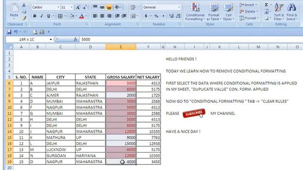Click Increase Indent icon
Viewport: 303px width, 170px height.
click(x=124, y=16)
